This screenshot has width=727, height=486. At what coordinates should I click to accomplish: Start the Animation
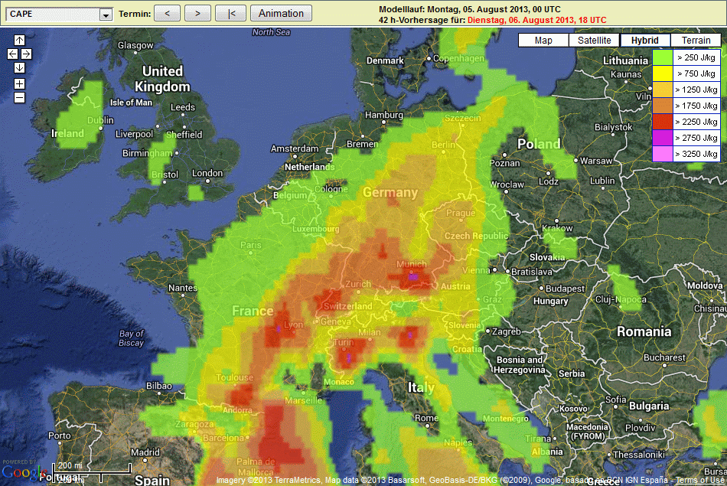coord(282,13)
